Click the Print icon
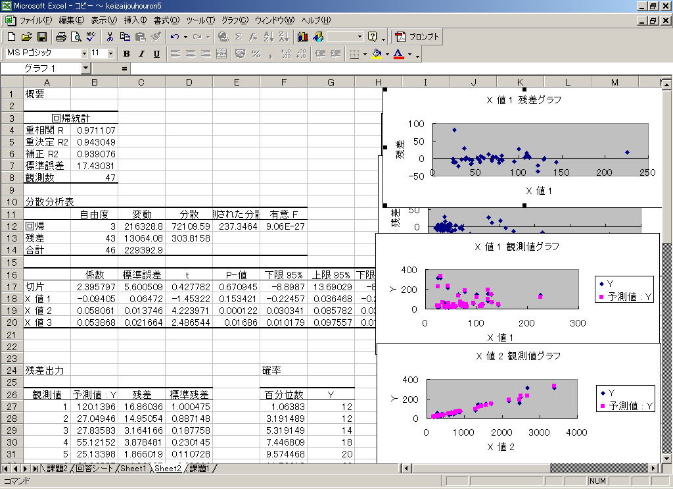Screen dimensions: 673x489 point(61,37)
